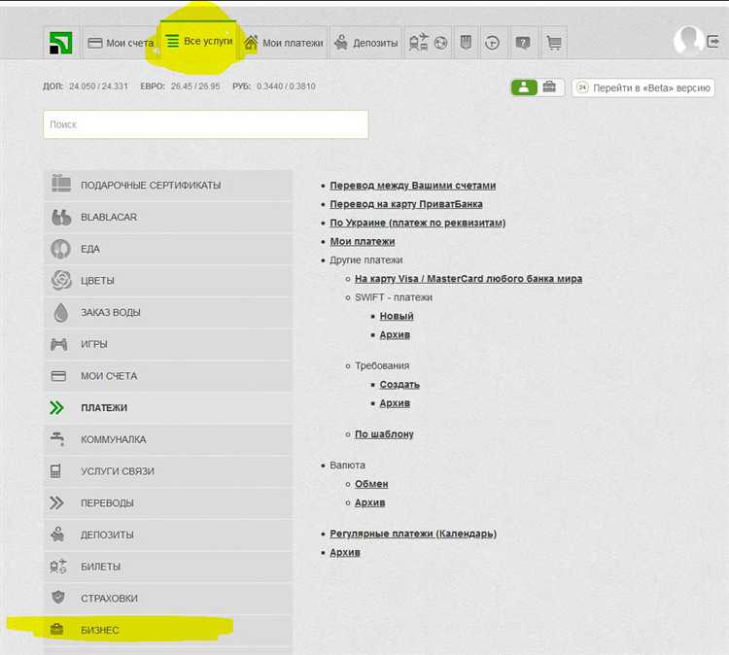Image resolution: width=729 pixels, height=655 pixels.
Task: Click the globe icon in the toolbar
Action: (x=440, y=43)
